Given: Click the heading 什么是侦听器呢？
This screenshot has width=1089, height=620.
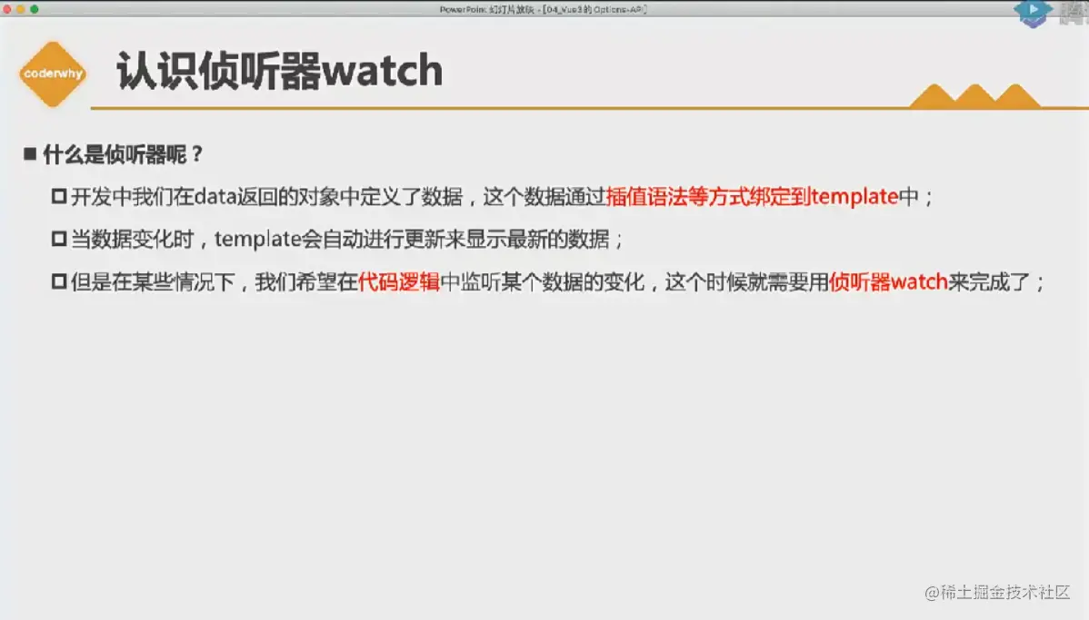Looking at the screenshot, I should [x=123, y=154].
